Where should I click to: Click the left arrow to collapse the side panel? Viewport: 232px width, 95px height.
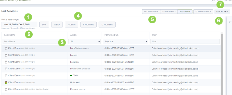pos(230,22)
